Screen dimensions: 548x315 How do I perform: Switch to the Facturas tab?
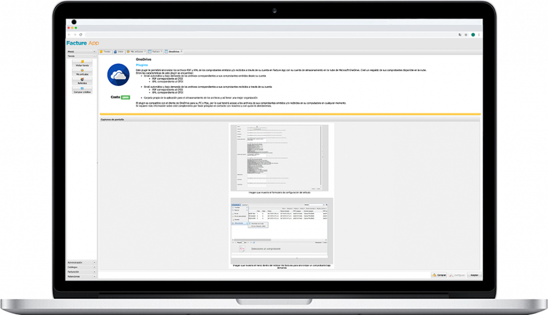click(x=155, y=51)
